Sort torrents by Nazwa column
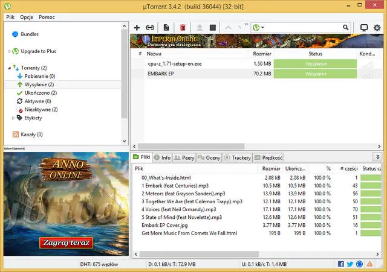 [x=154, y=54]
